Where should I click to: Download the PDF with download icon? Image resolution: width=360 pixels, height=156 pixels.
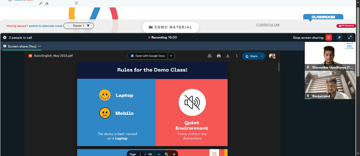(x=228, y=56)
